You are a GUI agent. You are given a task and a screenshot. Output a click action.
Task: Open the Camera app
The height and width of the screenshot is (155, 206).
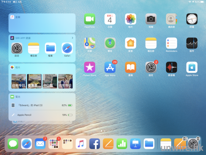[151, 19]
